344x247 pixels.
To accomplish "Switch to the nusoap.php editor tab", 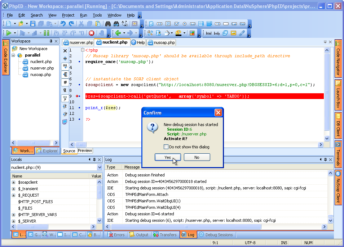I will pyautogui.click(x=161, y=42).
